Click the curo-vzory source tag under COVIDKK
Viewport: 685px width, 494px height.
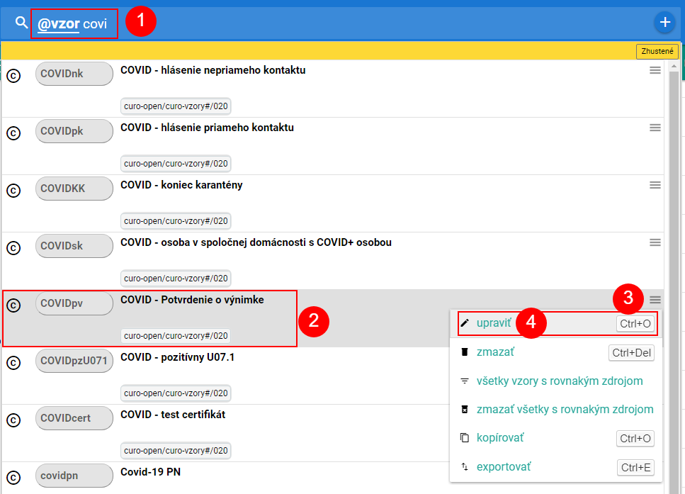click(176, 221)
